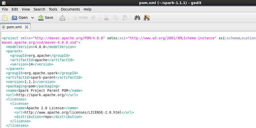Click the packaging pom line
The width and height of the screenshot is (256, 128).
click(33, 86)
